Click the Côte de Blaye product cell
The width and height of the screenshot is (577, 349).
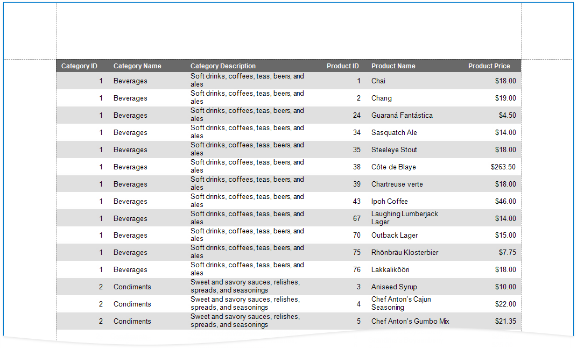pos(393,167)
